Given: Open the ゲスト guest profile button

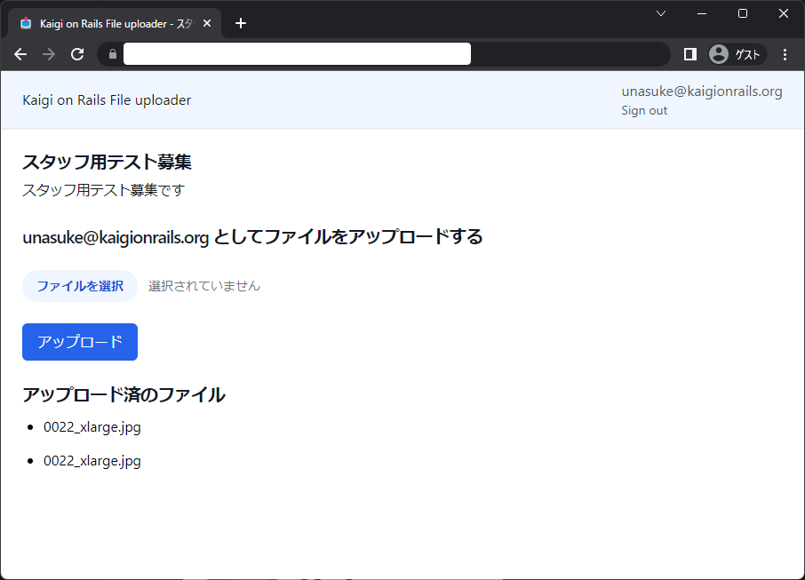Looking at the screenshot, I should [x=737, y=54].
